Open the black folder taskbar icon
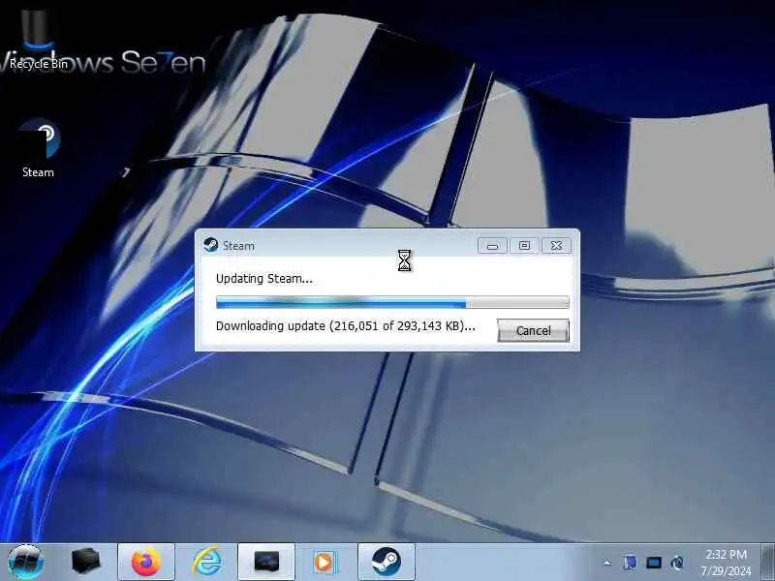The image size is (775, 581). (x=85, y=562)
